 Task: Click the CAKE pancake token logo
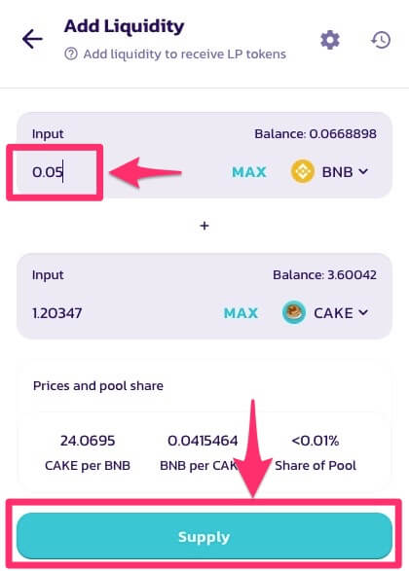[x=294, y=312]
